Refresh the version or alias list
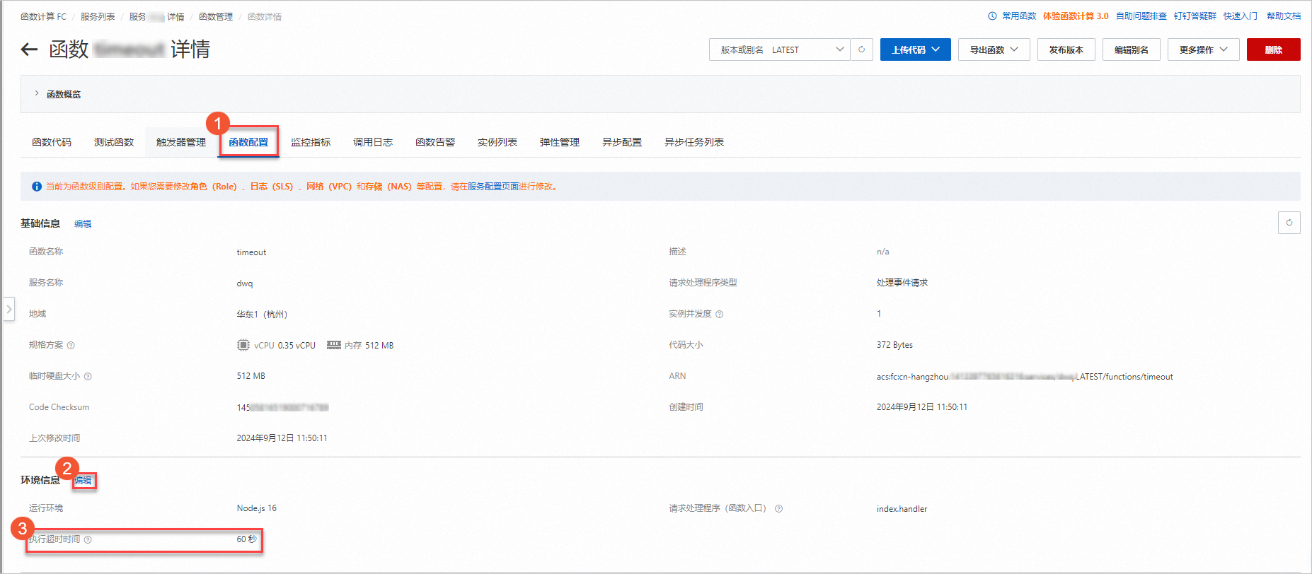This screenshot has width=1312, height=574. pyautogui.click(x=861, y=49)
